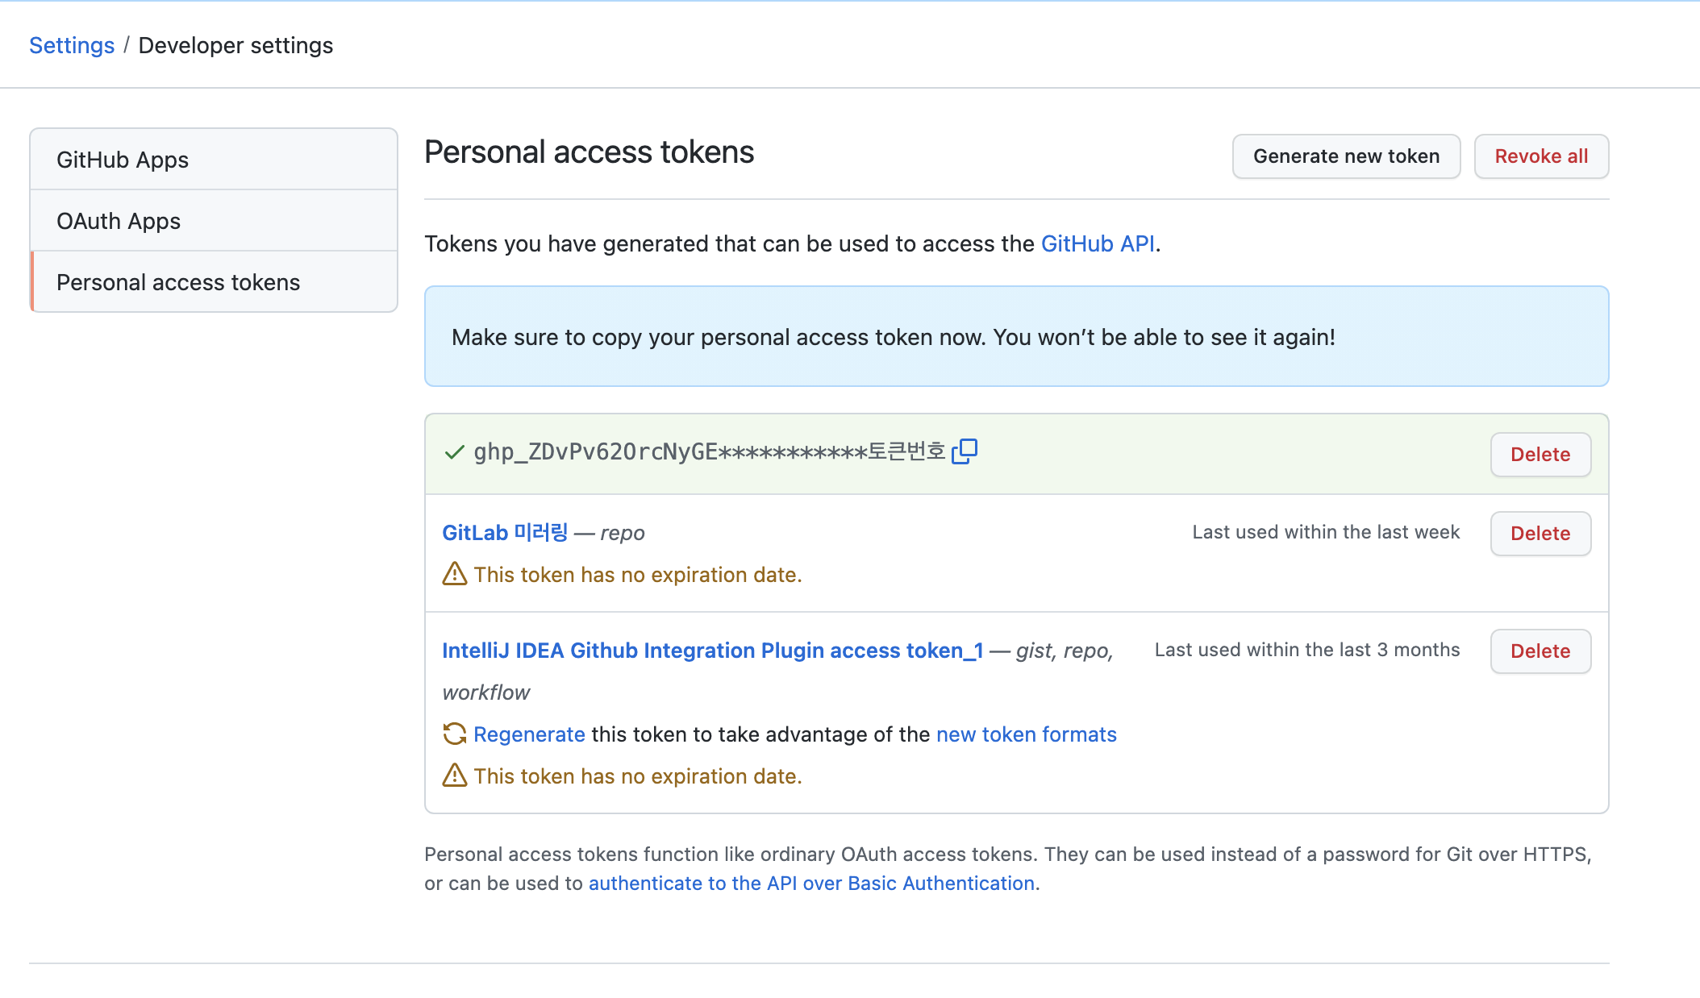Image resolution: width=1700 pixels, height=998 pixels.
Task: Click the regenerate circular arrows icon
Action: 455,734
